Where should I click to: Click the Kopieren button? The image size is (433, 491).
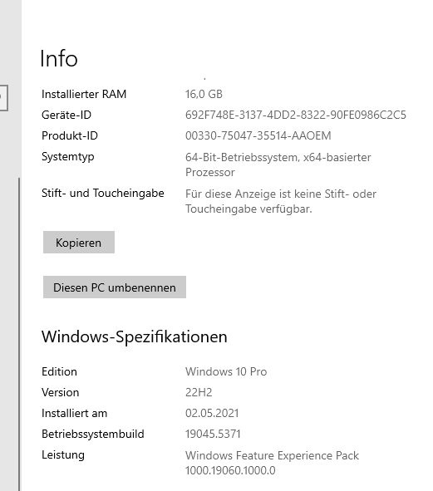coord(79,243)
